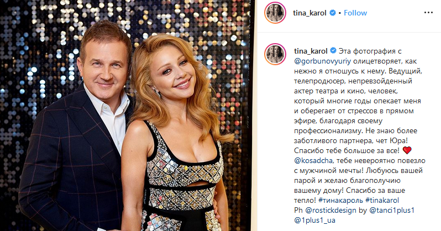Visit the @tanci1plus1 mention

click(x=392, y=211)
